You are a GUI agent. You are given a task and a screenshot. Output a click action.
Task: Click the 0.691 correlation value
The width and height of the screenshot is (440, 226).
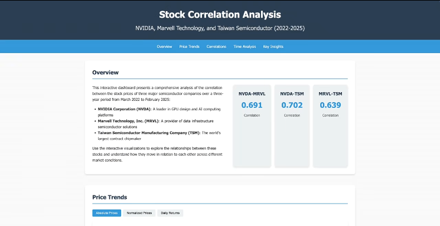click(252, 105)
